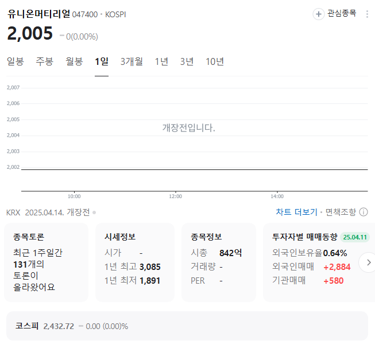Click next arrow on investor trend cards
The height and width of the screenshot is (344, 375).
[368, 262]
